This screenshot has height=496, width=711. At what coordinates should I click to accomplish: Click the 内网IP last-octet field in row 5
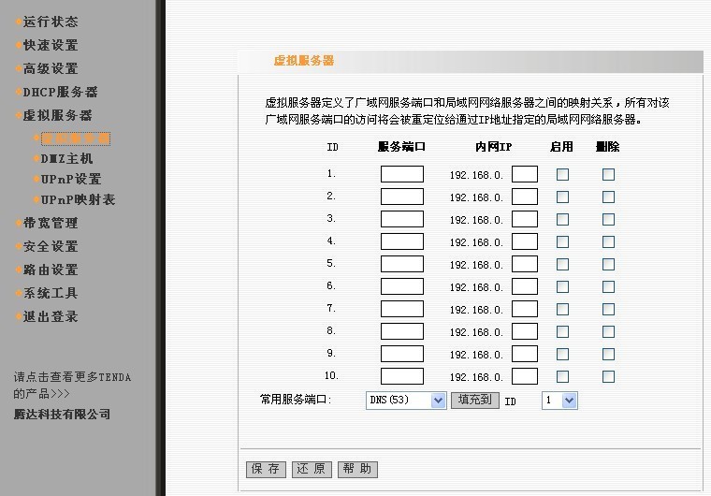pyautogui.click(x=525, y=264)
